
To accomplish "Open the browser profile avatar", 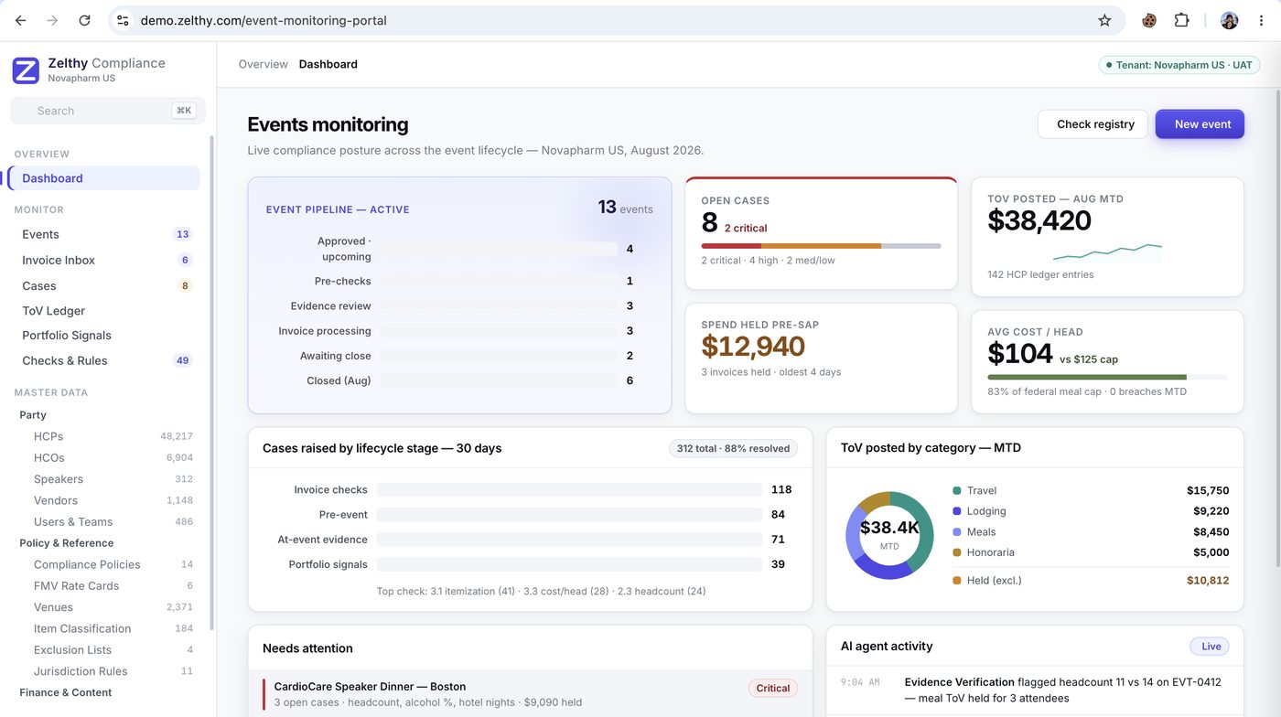I will tap(1230, 20).
